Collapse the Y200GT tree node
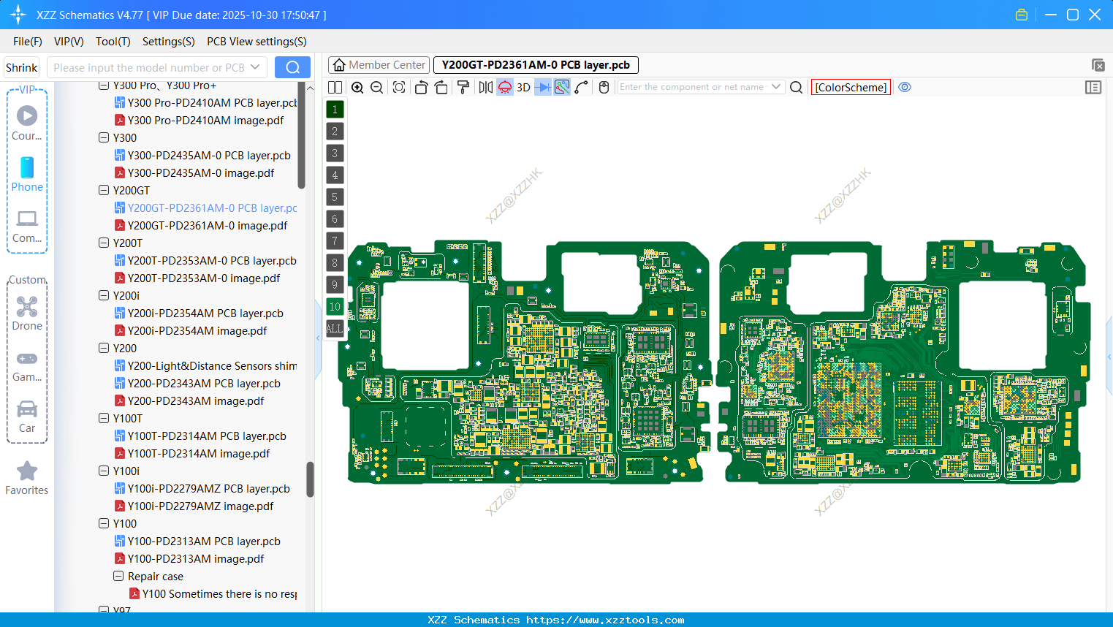 (103, 190)
